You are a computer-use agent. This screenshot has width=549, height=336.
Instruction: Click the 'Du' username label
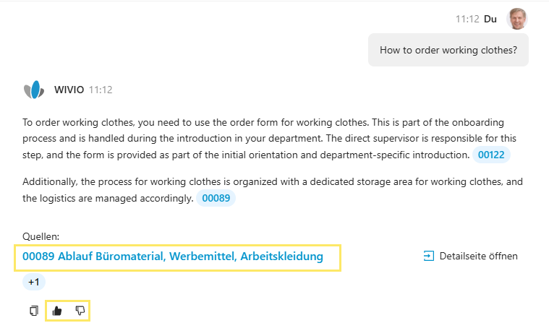pos(490,19)
